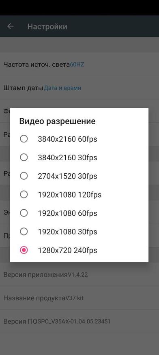Select 3840x2160 30fps radio button
Viewport: 159px width, 355px height.
click(x=24, y=157)
